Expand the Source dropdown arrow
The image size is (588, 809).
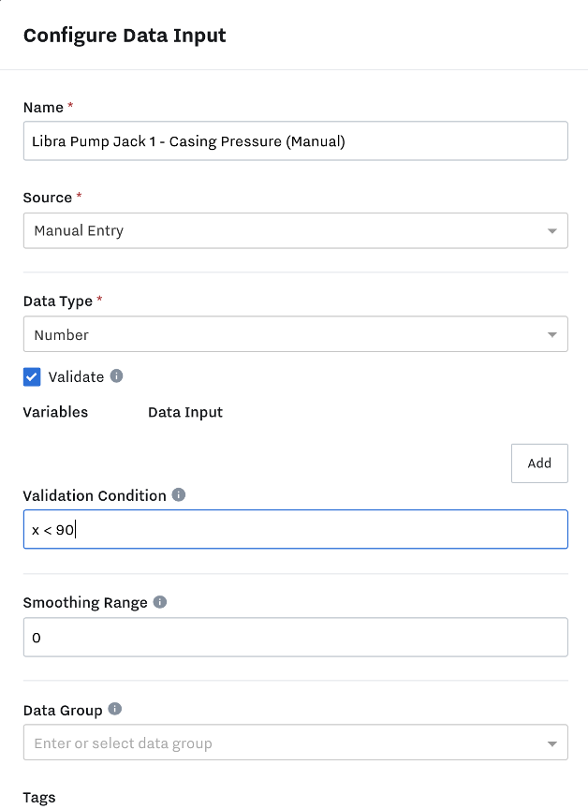(551, 231)
